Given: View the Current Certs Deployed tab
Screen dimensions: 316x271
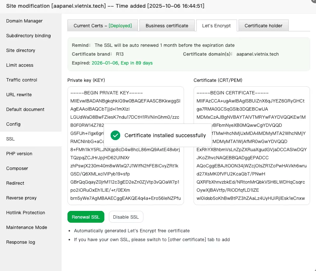Looking at the screenshot, I should pos(102,25).
